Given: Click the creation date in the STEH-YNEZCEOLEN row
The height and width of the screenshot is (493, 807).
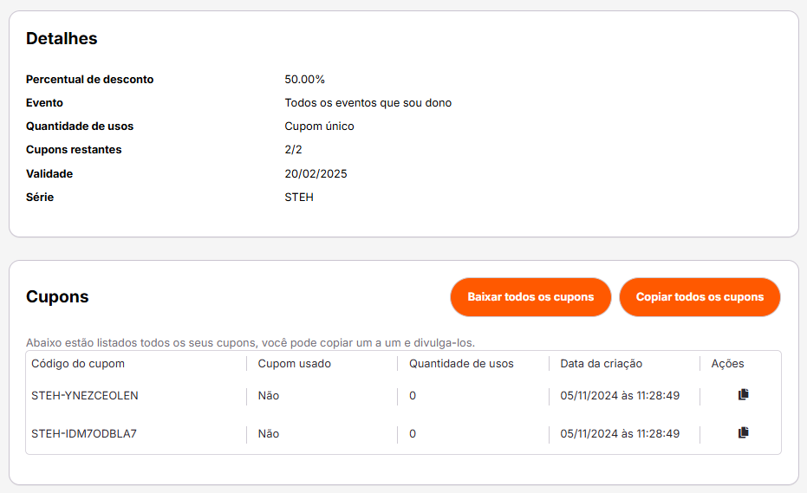Looking at the screenshot, I should click(620, 396).
